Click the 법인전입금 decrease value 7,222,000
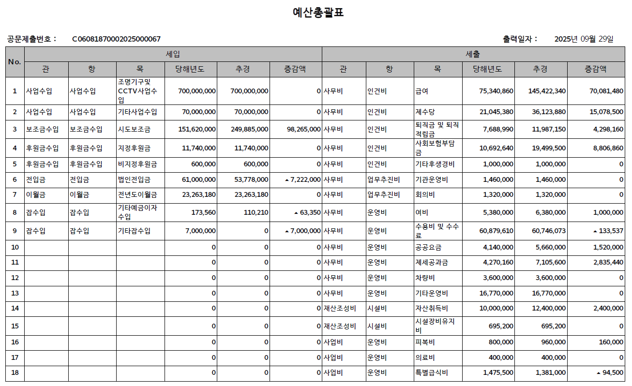The image size is (632, 386). tap(305, 179)
